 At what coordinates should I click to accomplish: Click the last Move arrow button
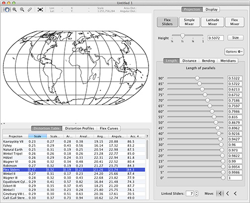click(235, 194)
